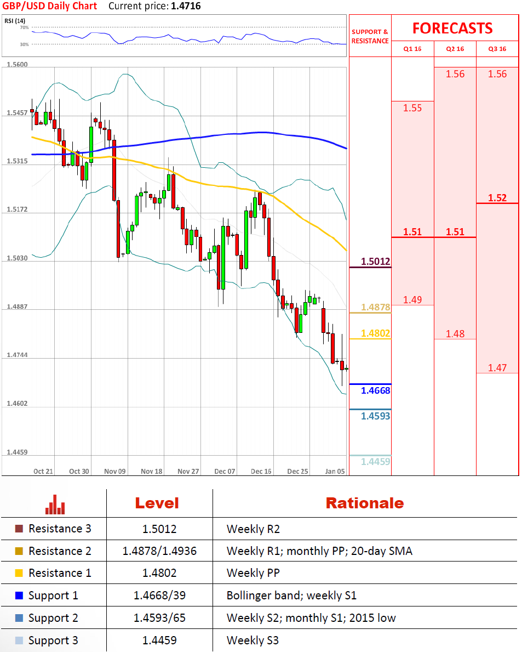Viewport: 522px width, 652px height.
Task: Click the GBP/USD Daily Chart title
Action: click(x=50, y=6)
